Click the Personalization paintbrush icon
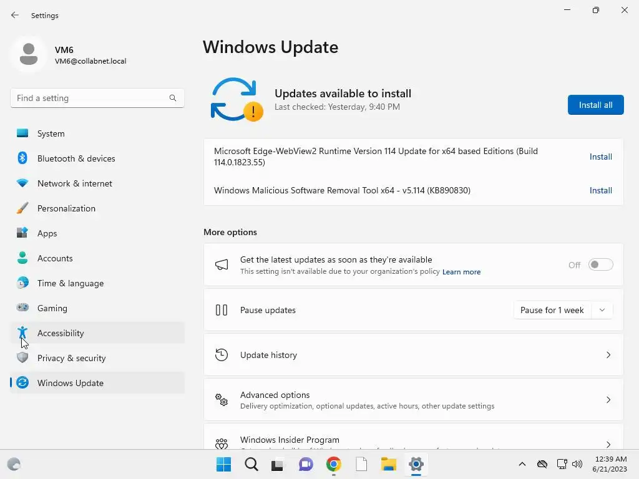 [22, 208]
